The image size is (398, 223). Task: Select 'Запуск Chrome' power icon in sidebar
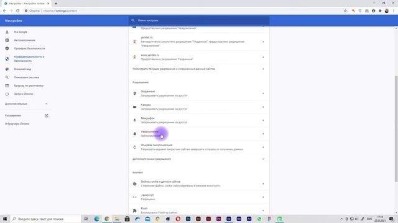click(7, 94)
